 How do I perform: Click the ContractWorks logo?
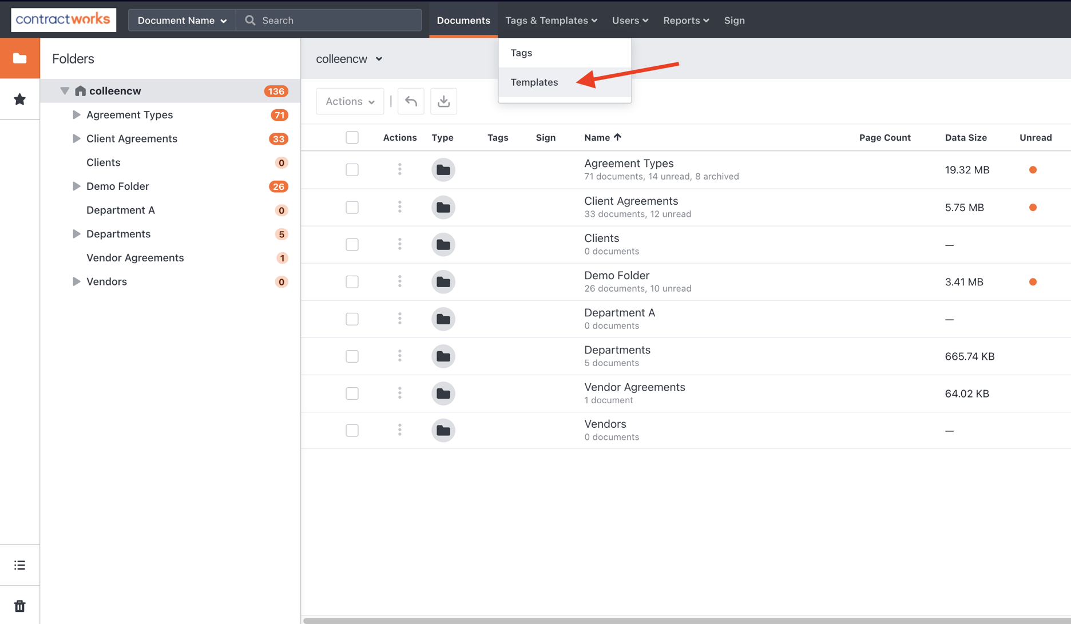click(63, 19)
